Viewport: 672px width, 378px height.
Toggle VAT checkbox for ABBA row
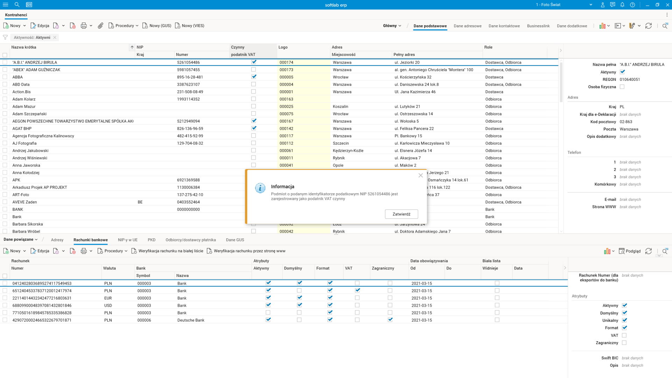(x=254, y=77)
